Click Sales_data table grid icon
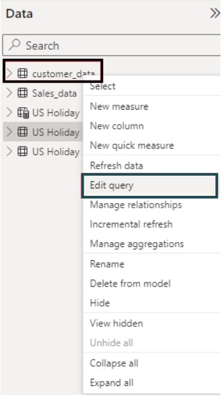The width and height of the screenshot is (222, 398). coord(22,93)
